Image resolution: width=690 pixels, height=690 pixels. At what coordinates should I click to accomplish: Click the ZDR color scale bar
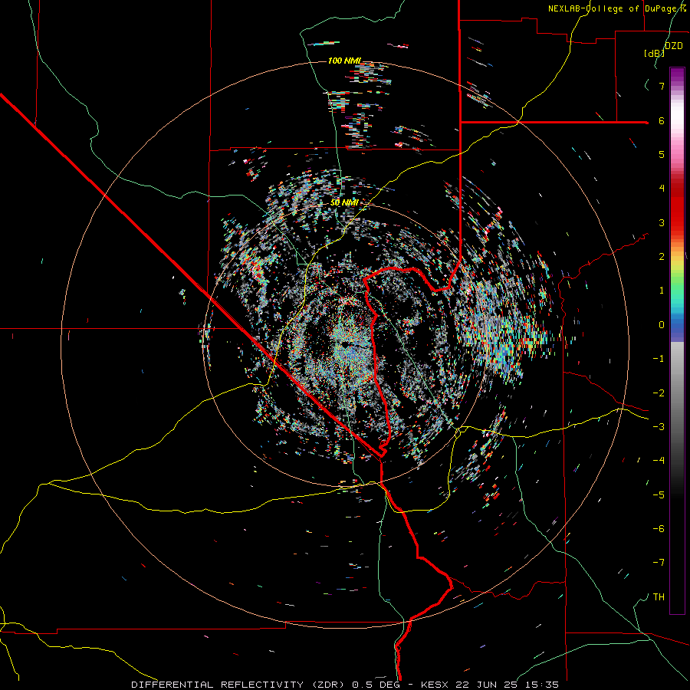(677, 340)
